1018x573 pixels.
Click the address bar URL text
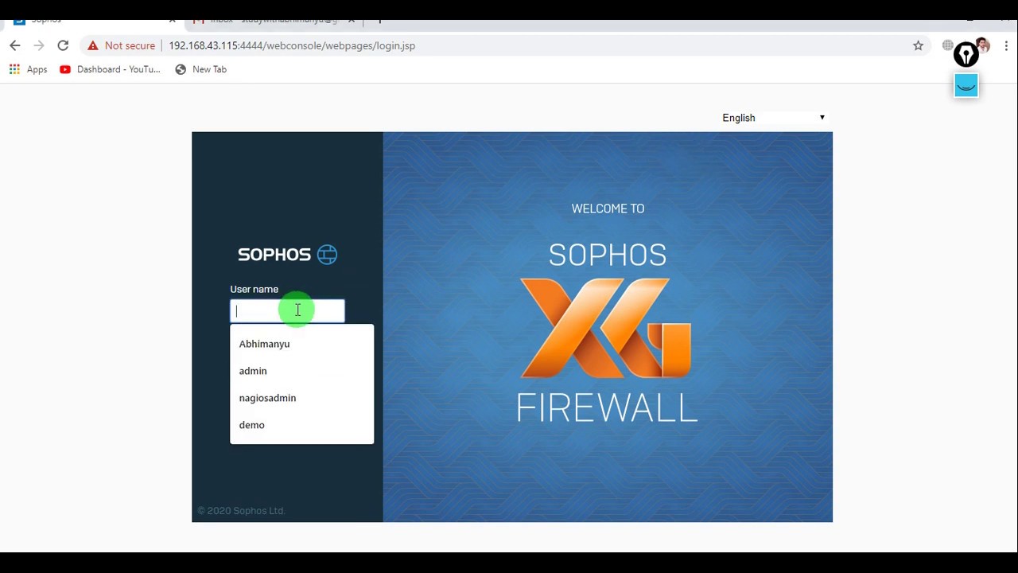coord(292,45)
